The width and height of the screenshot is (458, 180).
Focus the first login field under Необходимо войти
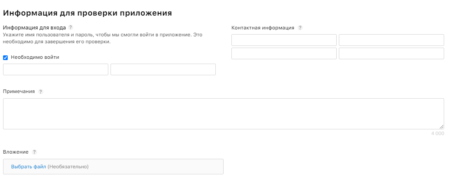(55, 69)
